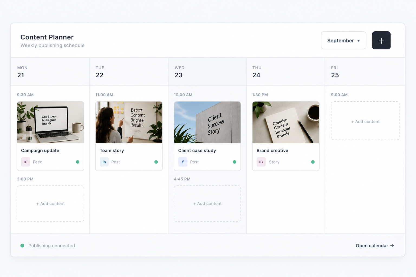Image resolution: width=416 pixels, height=277 pixels.
Task: Select the TUE 22 day header
Action: [129, 72]
